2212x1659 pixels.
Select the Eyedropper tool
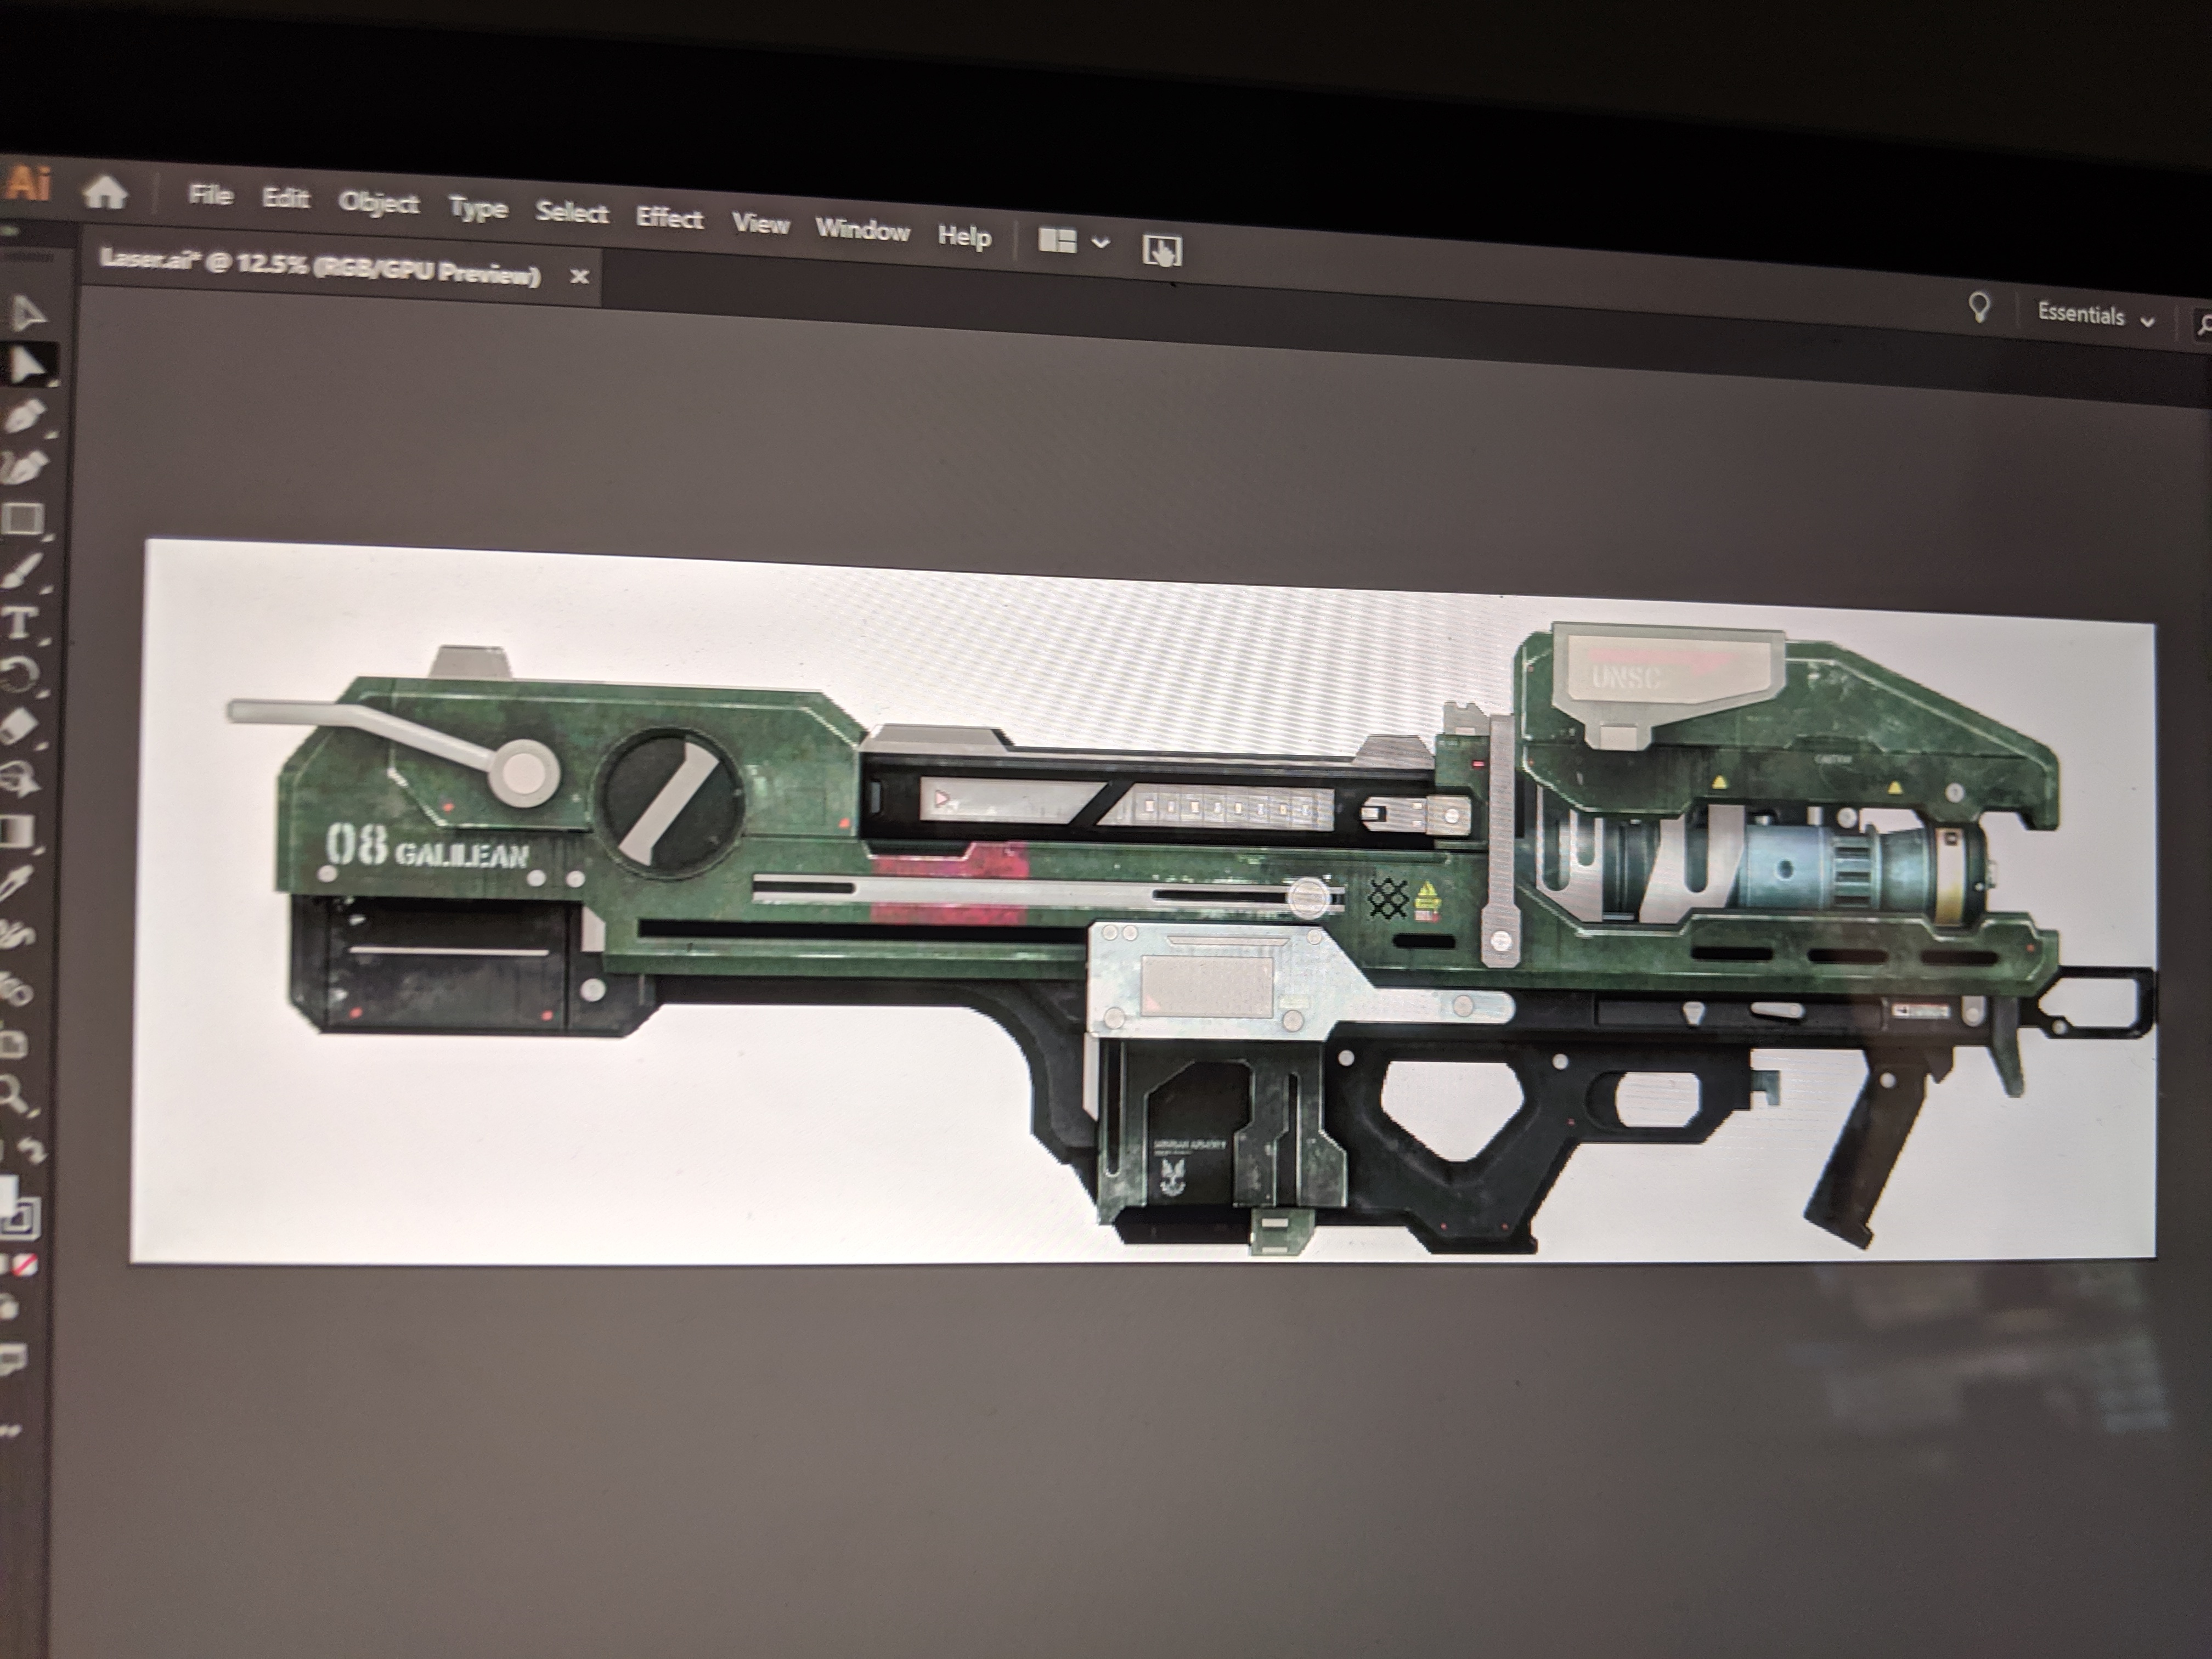click(x=16, y=884)
